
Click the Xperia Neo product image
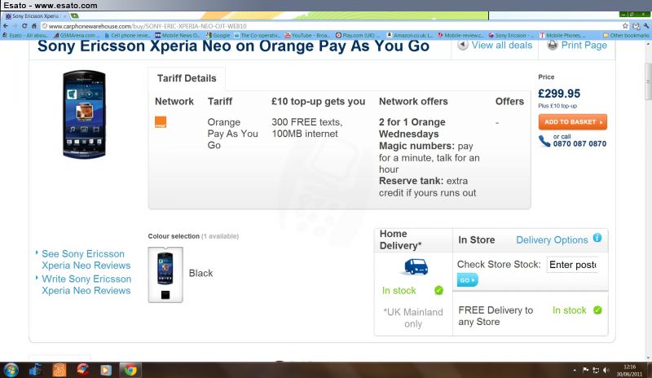pos(84,114)
